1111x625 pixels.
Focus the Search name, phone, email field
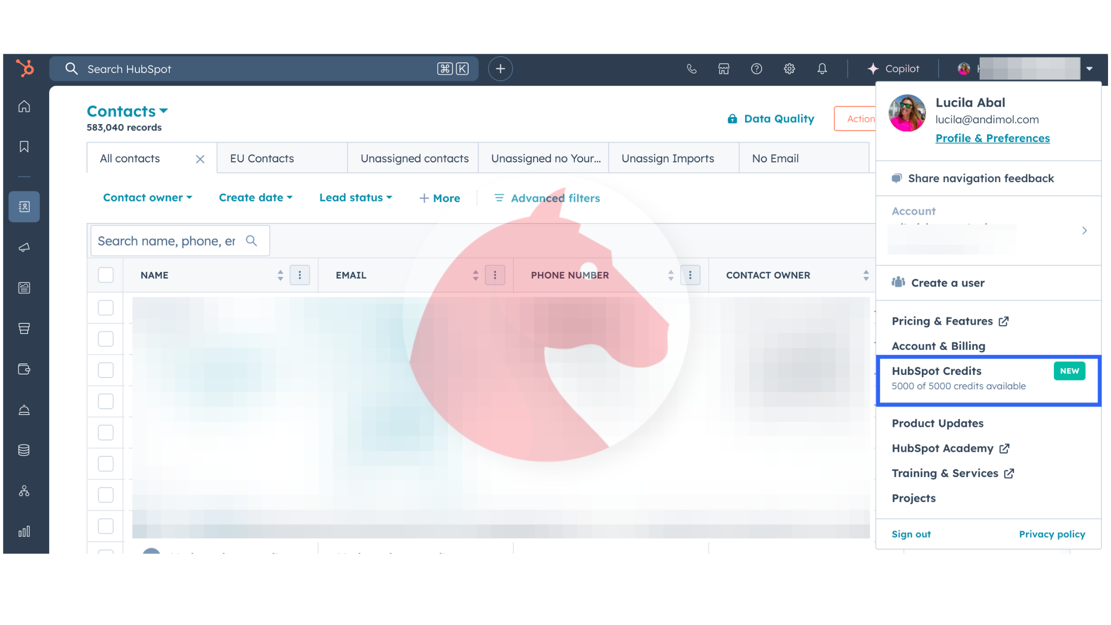[x=180, y=241]
